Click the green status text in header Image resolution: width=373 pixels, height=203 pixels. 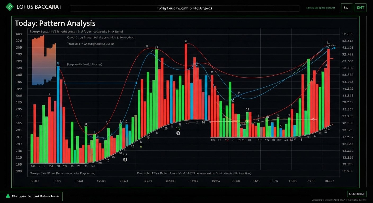320,8
